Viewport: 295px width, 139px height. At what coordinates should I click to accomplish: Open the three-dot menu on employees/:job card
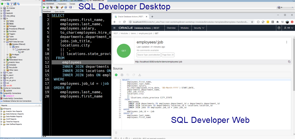(x=287, y=42)
